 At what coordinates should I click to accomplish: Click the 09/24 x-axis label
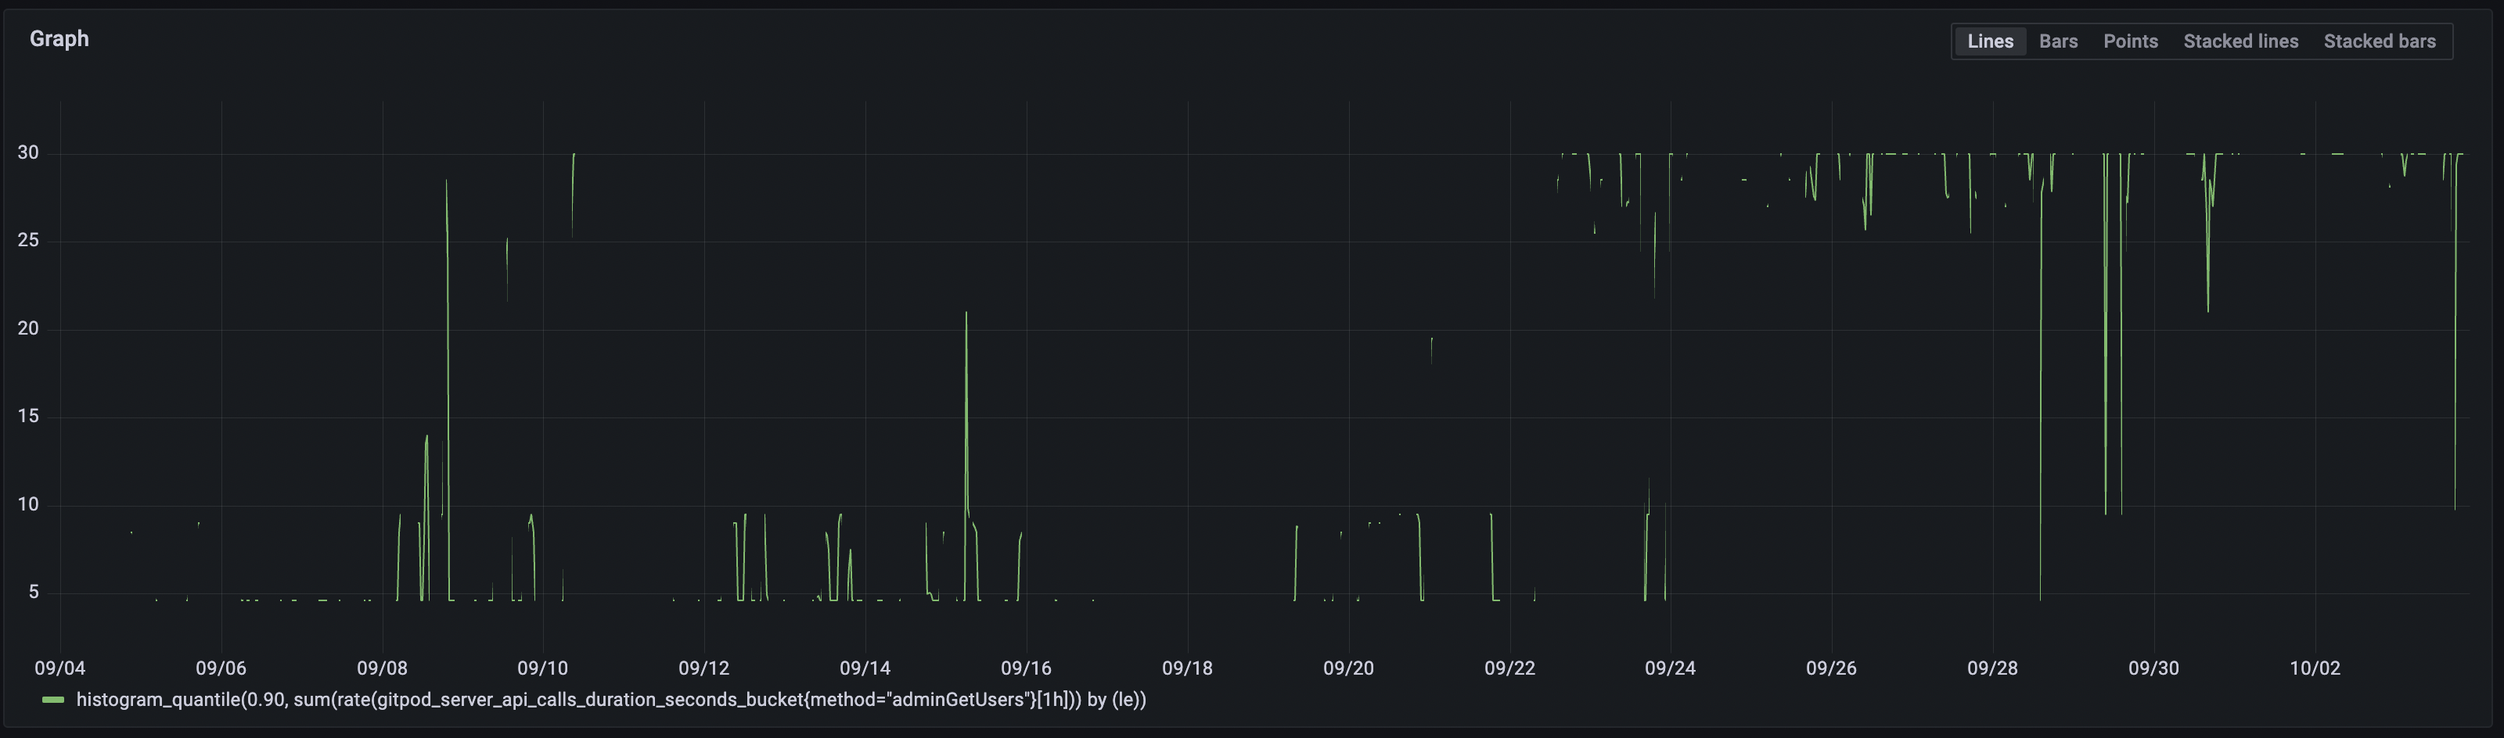tap(1670, 668)
